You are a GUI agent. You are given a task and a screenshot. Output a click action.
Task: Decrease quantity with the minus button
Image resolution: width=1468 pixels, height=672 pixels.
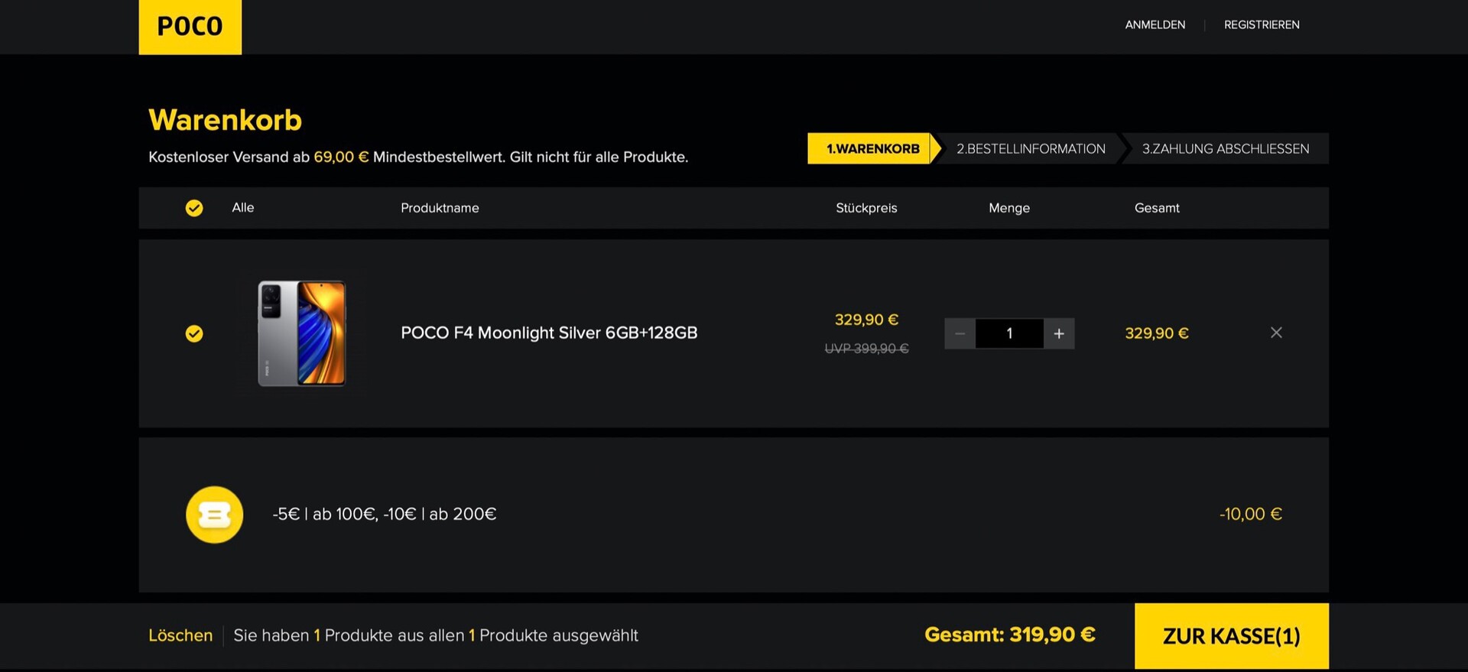pyautogui.click(x=960, y=333)
